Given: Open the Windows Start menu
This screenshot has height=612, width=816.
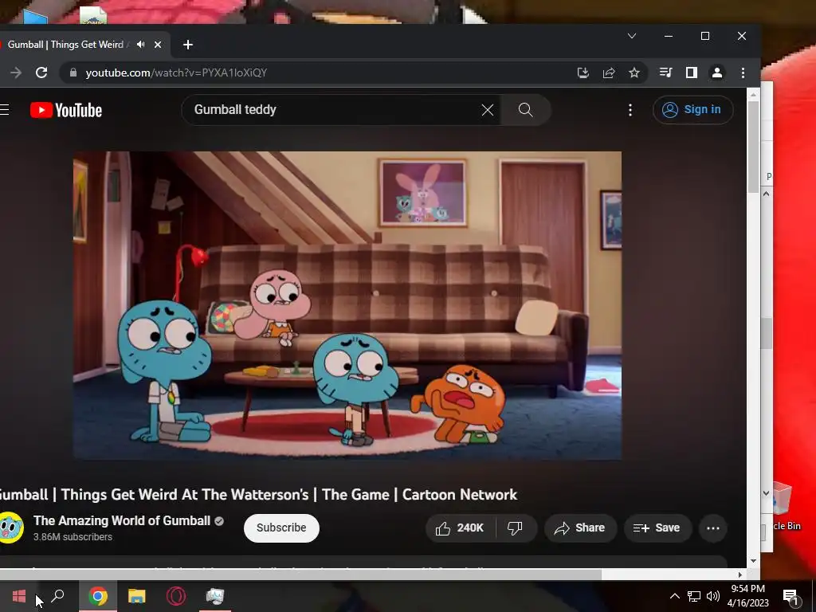Looking at the screenshot, I should (19, 596).
